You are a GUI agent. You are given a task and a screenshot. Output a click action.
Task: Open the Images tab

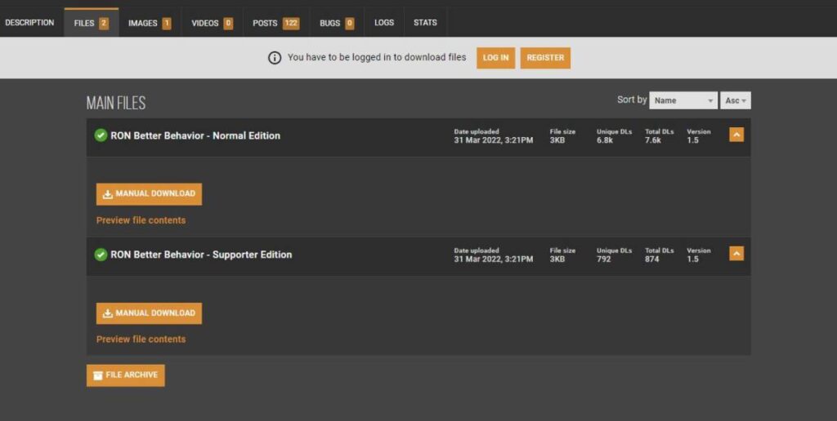(149, 23)
